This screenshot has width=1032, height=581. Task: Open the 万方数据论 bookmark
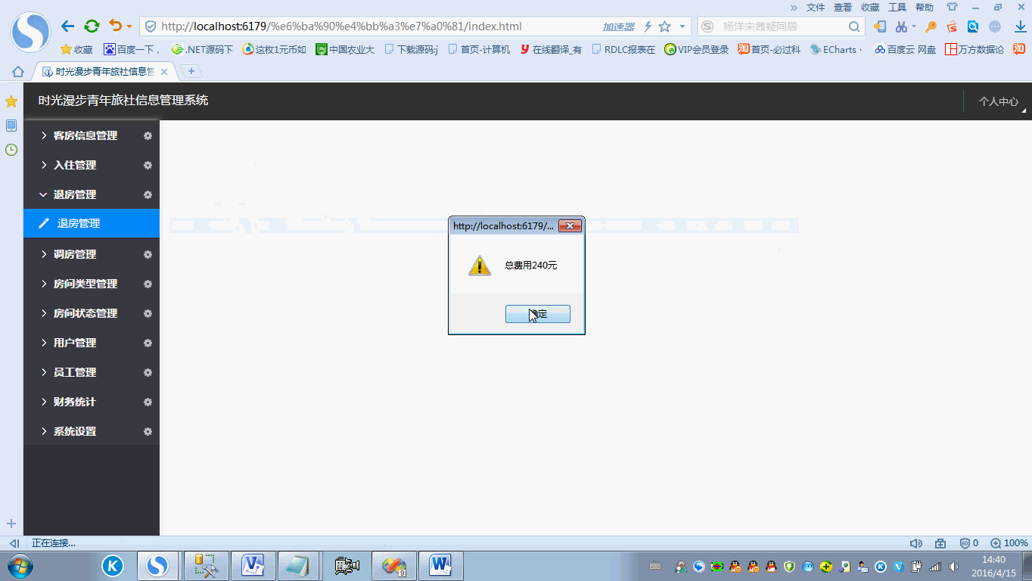coord(974,49)
